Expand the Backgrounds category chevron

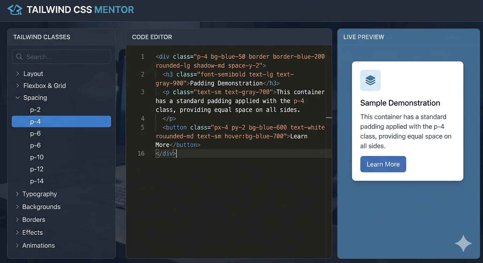click(x=17, y=207)
